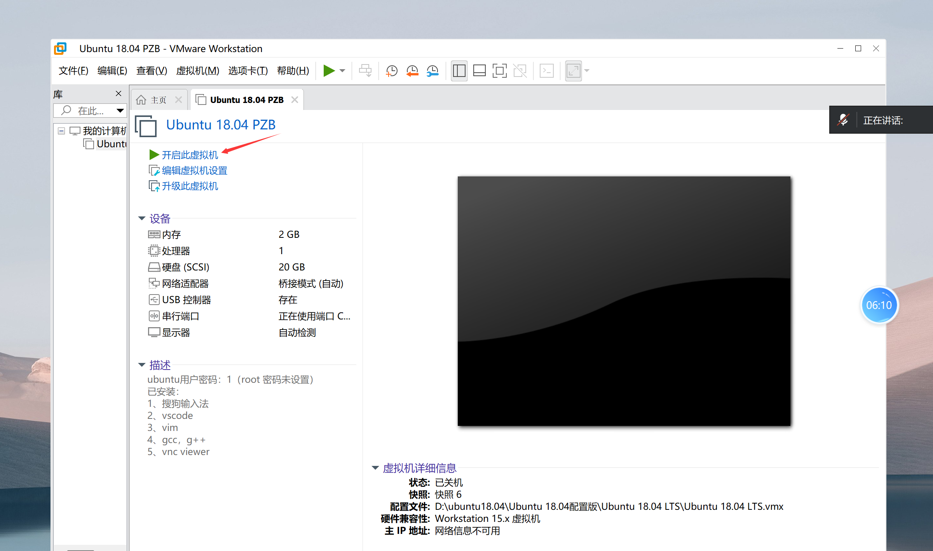Click the take snapshot clock icon
The height and width of the screenshot is (551, 933).
[x=392, y=71]
